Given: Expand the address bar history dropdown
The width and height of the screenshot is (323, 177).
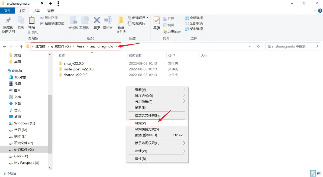Looking at the screenshot, I should click(x=250, y=46).
